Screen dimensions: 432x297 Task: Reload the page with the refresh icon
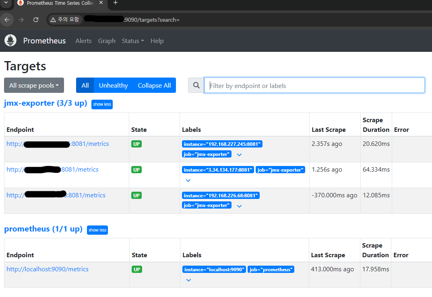(x=36, y=20)
